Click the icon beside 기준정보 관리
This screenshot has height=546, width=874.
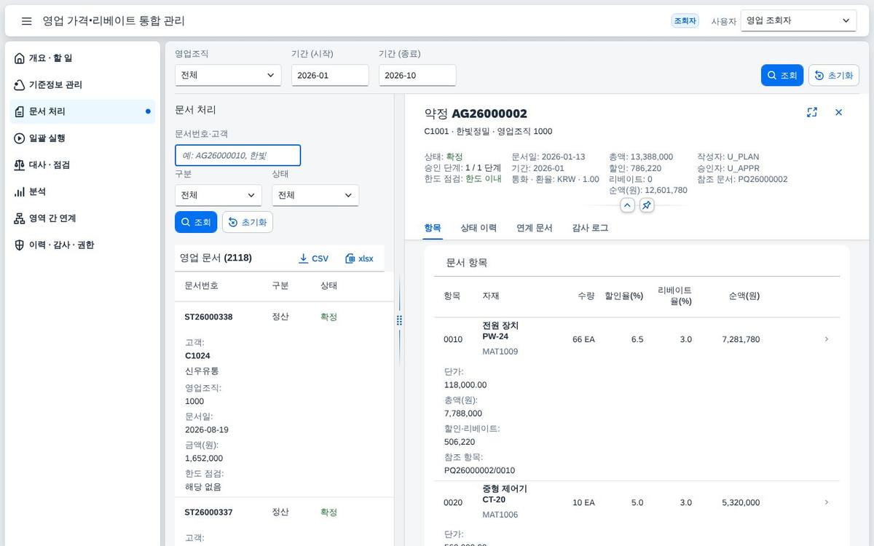(20, 85)
